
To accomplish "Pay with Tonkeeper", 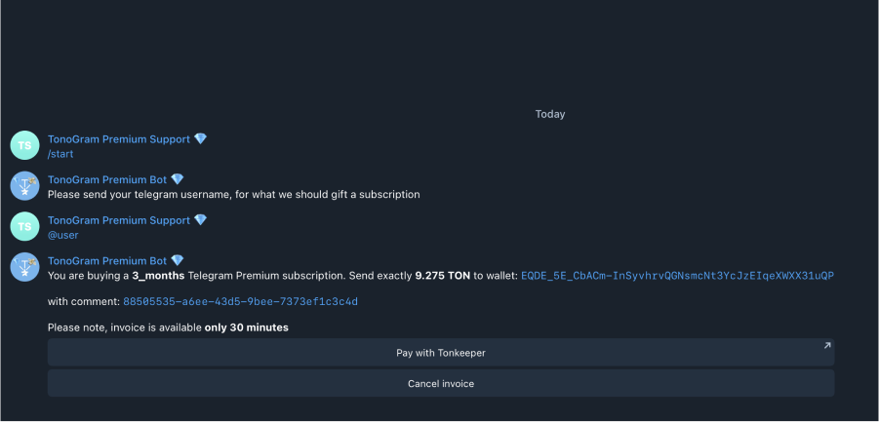I will [441, 353].
